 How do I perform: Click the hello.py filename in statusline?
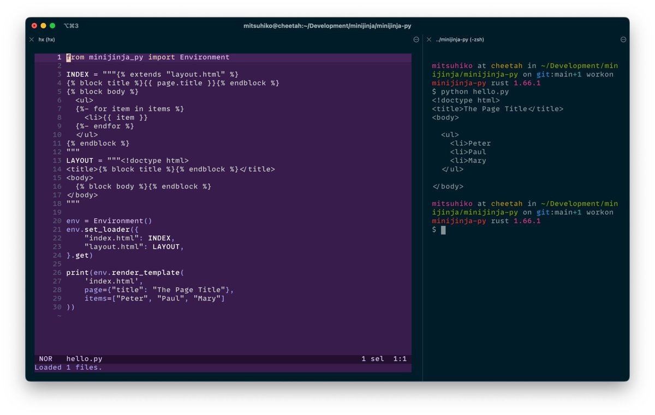point(85,359)
